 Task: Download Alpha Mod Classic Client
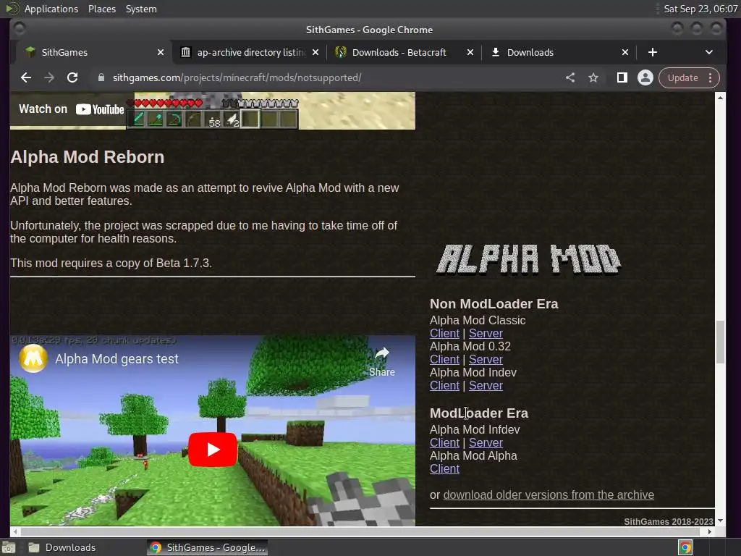pyautogui.click(x=444, y=333)
